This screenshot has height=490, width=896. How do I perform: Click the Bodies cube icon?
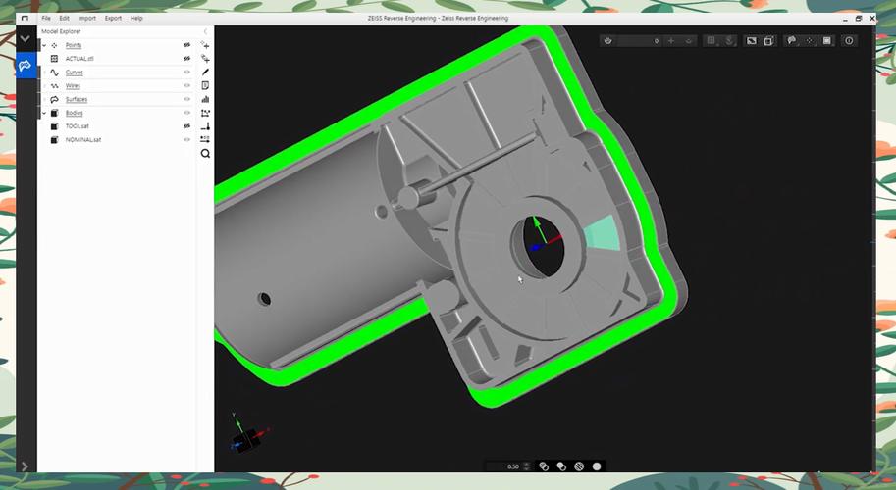pos(54,113)
